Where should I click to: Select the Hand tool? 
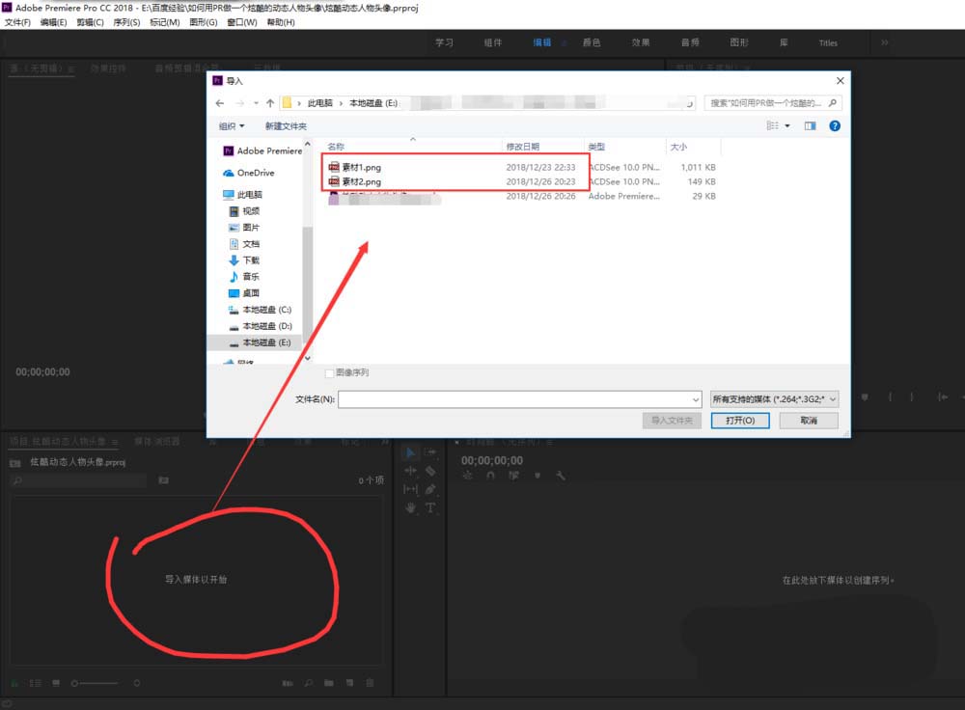410,508
